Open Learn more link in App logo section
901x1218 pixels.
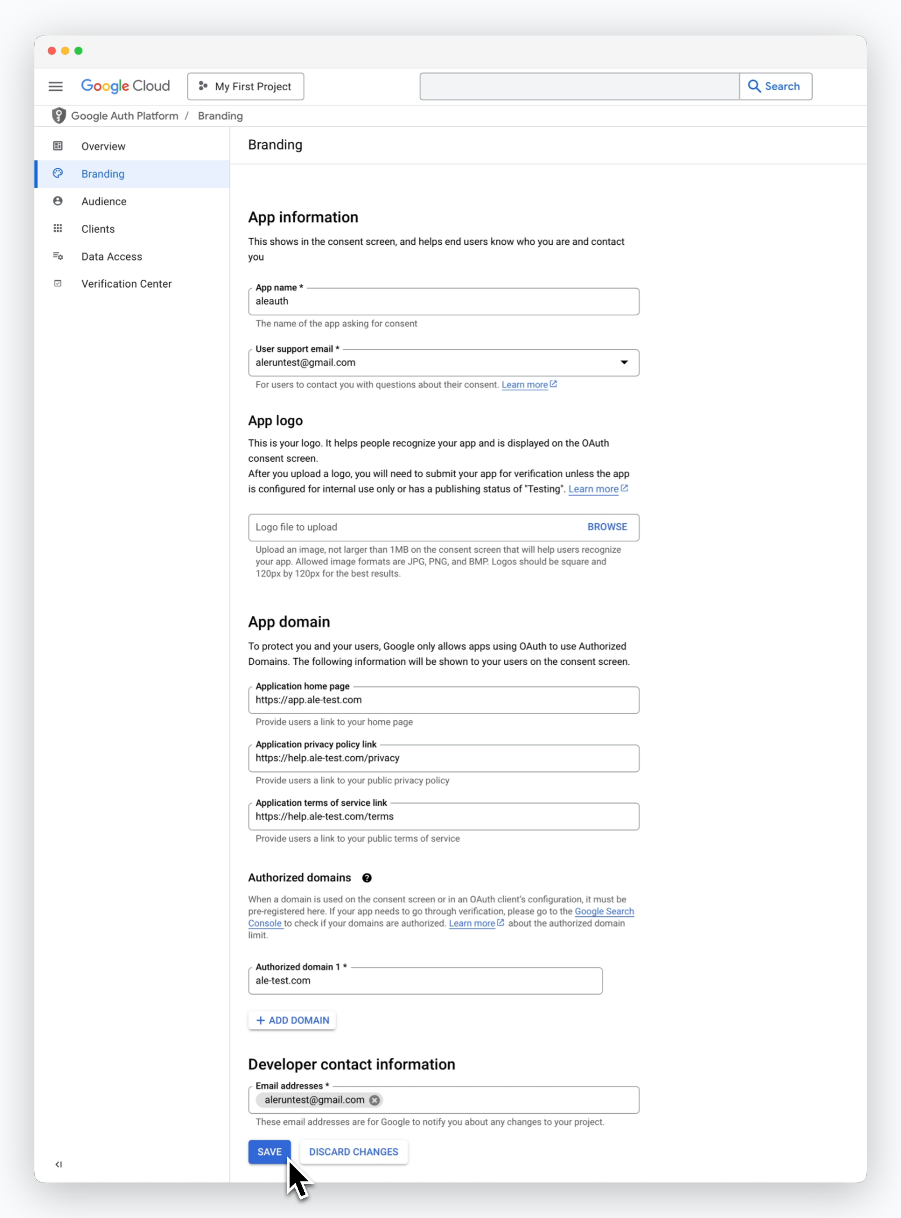[x=593, y=489]
